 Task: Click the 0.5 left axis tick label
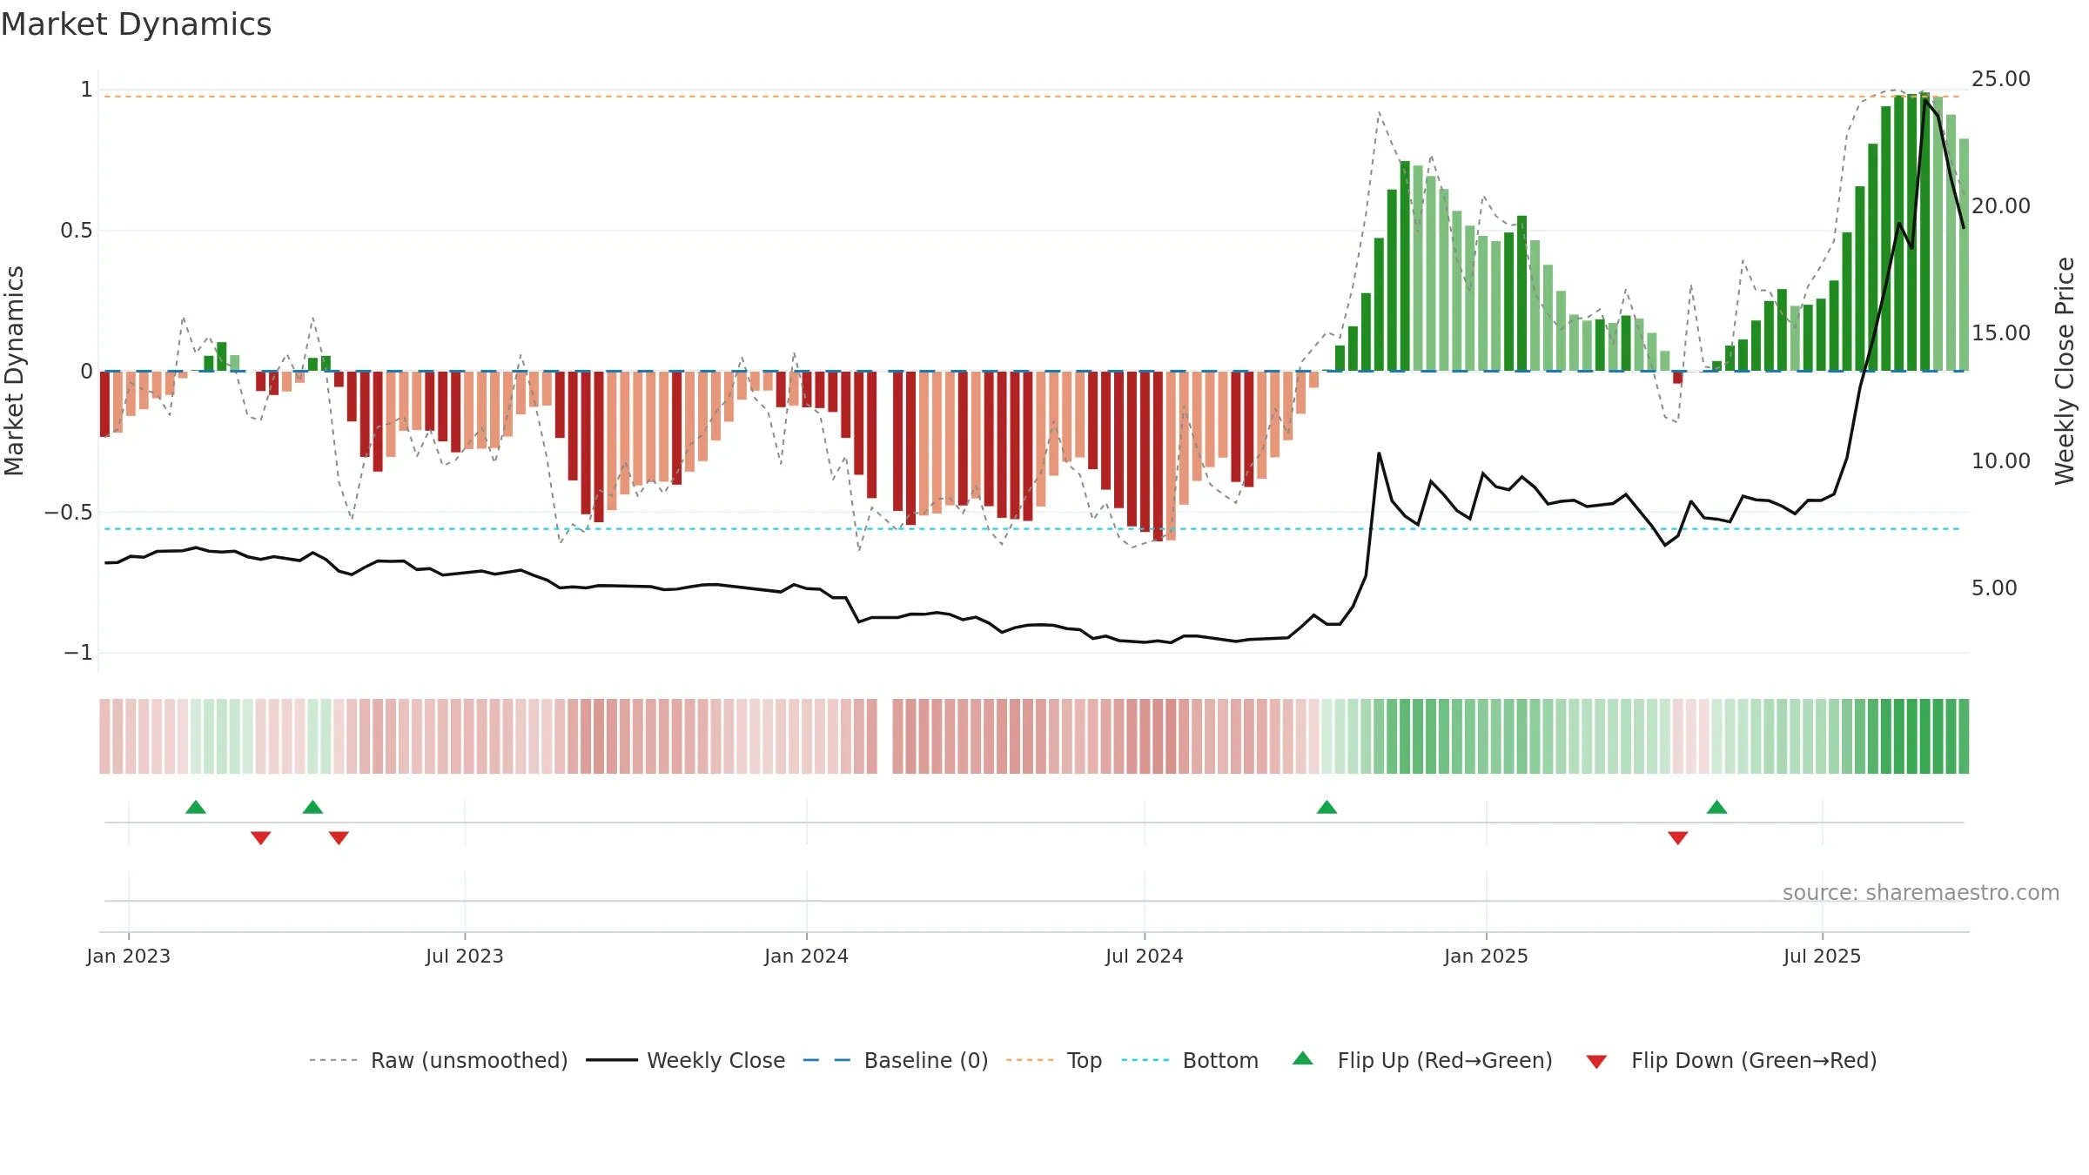click(77, 231)
